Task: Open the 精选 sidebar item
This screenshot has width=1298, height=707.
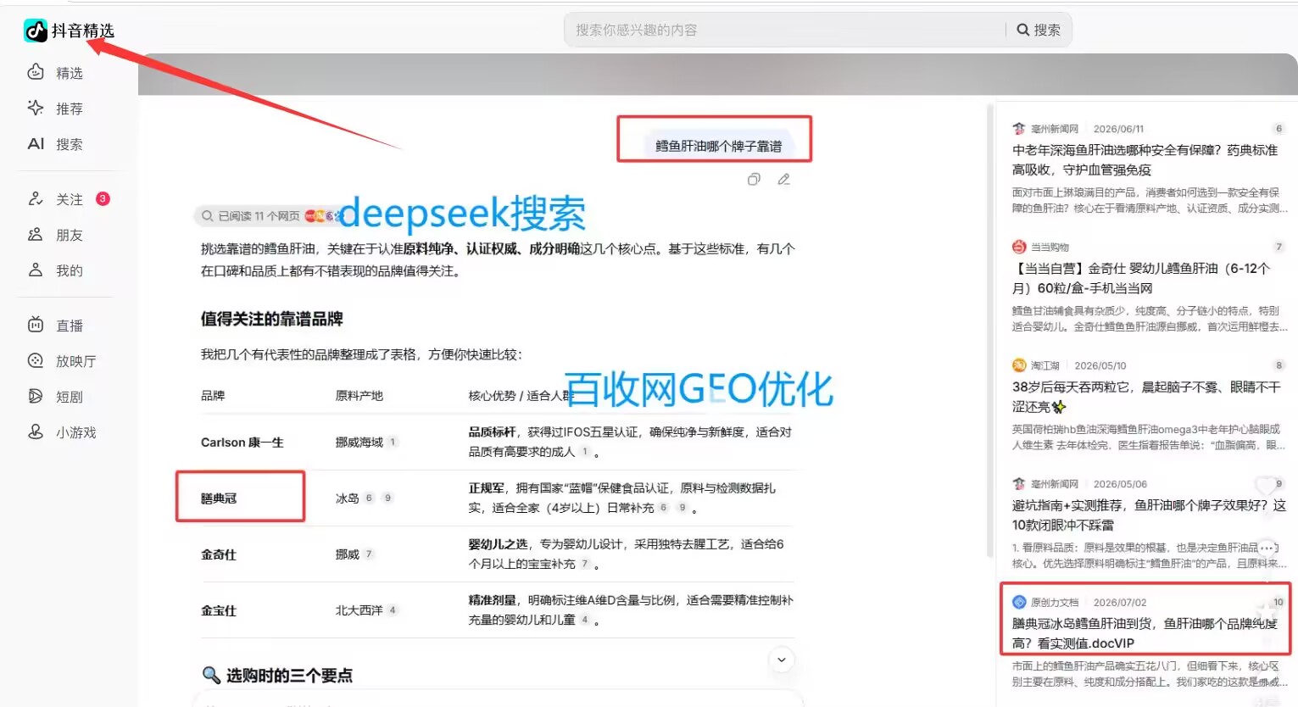Action: (55, 73)
